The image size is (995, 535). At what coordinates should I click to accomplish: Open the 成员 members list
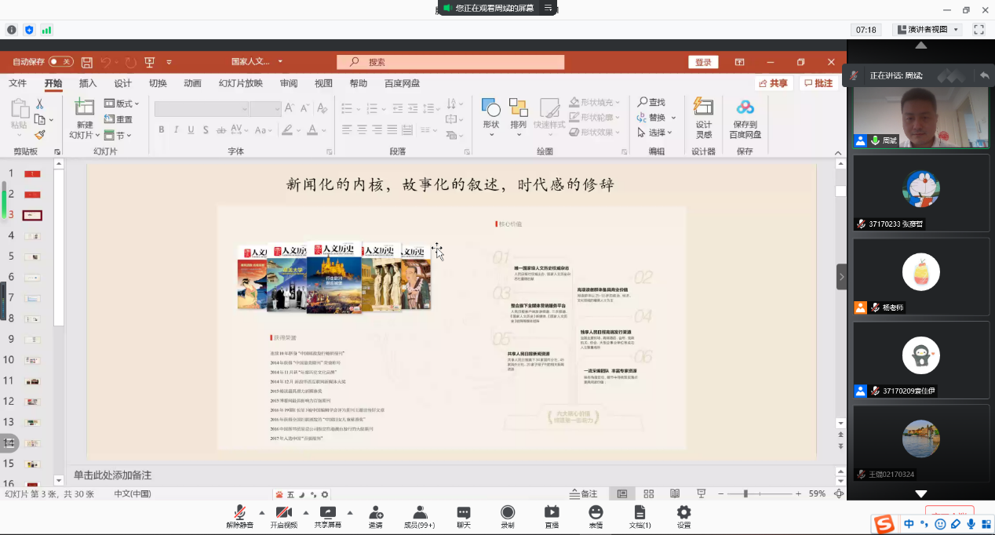coord(419,514)
